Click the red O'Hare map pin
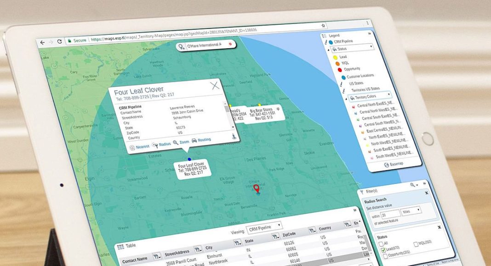The height and width of the screenshot is (266, 491). [x=257, y=188]
